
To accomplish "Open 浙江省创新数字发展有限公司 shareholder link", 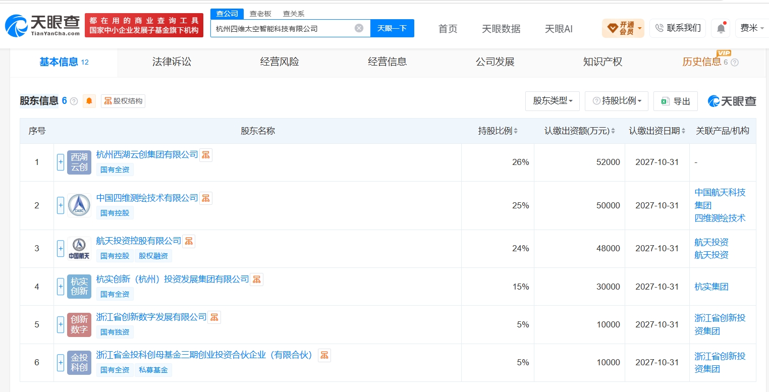I will pos(151,317).
